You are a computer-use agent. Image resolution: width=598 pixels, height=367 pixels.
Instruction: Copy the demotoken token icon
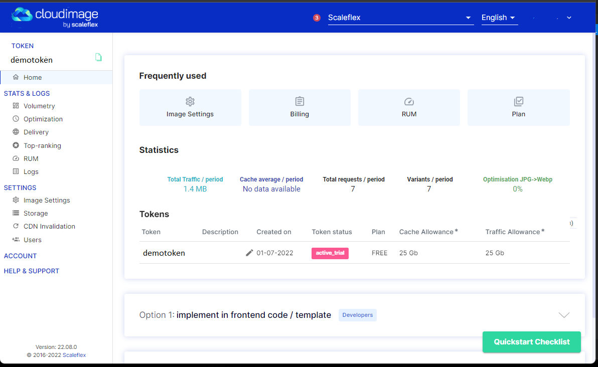pos(98,58)
